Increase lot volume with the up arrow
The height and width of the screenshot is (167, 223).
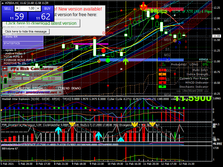(x=38, y=8)
